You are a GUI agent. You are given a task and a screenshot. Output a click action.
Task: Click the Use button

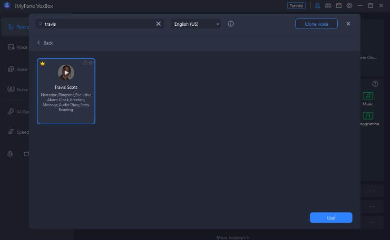pos(331,218)
